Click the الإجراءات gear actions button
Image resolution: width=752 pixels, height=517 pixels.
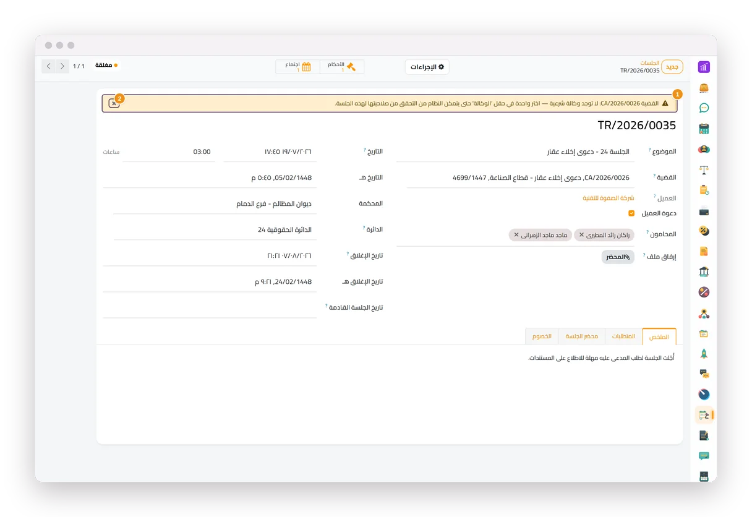427,67
